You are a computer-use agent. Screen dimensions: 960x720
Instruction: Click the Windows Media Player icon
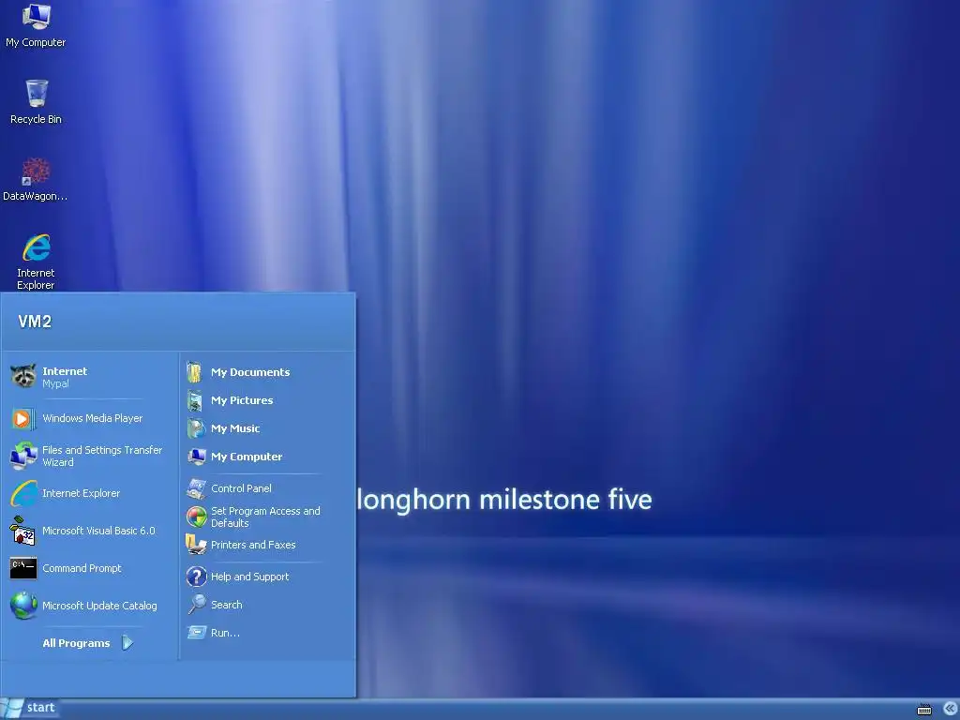[23, 419]
